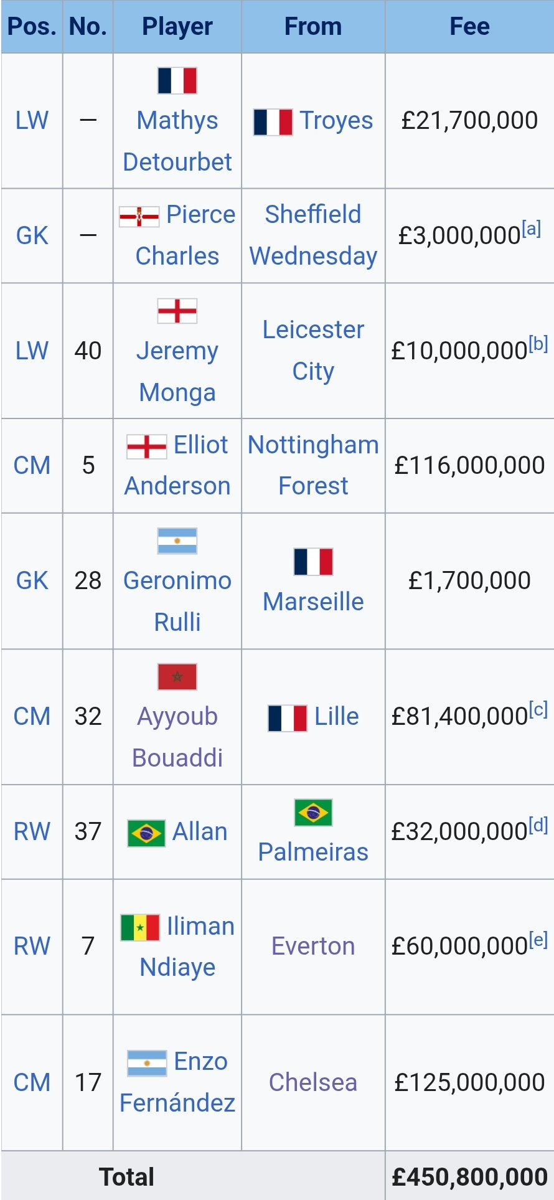
Task: Click the Brazil flag above Palmeiras
Action: click(x=313, y=812)
